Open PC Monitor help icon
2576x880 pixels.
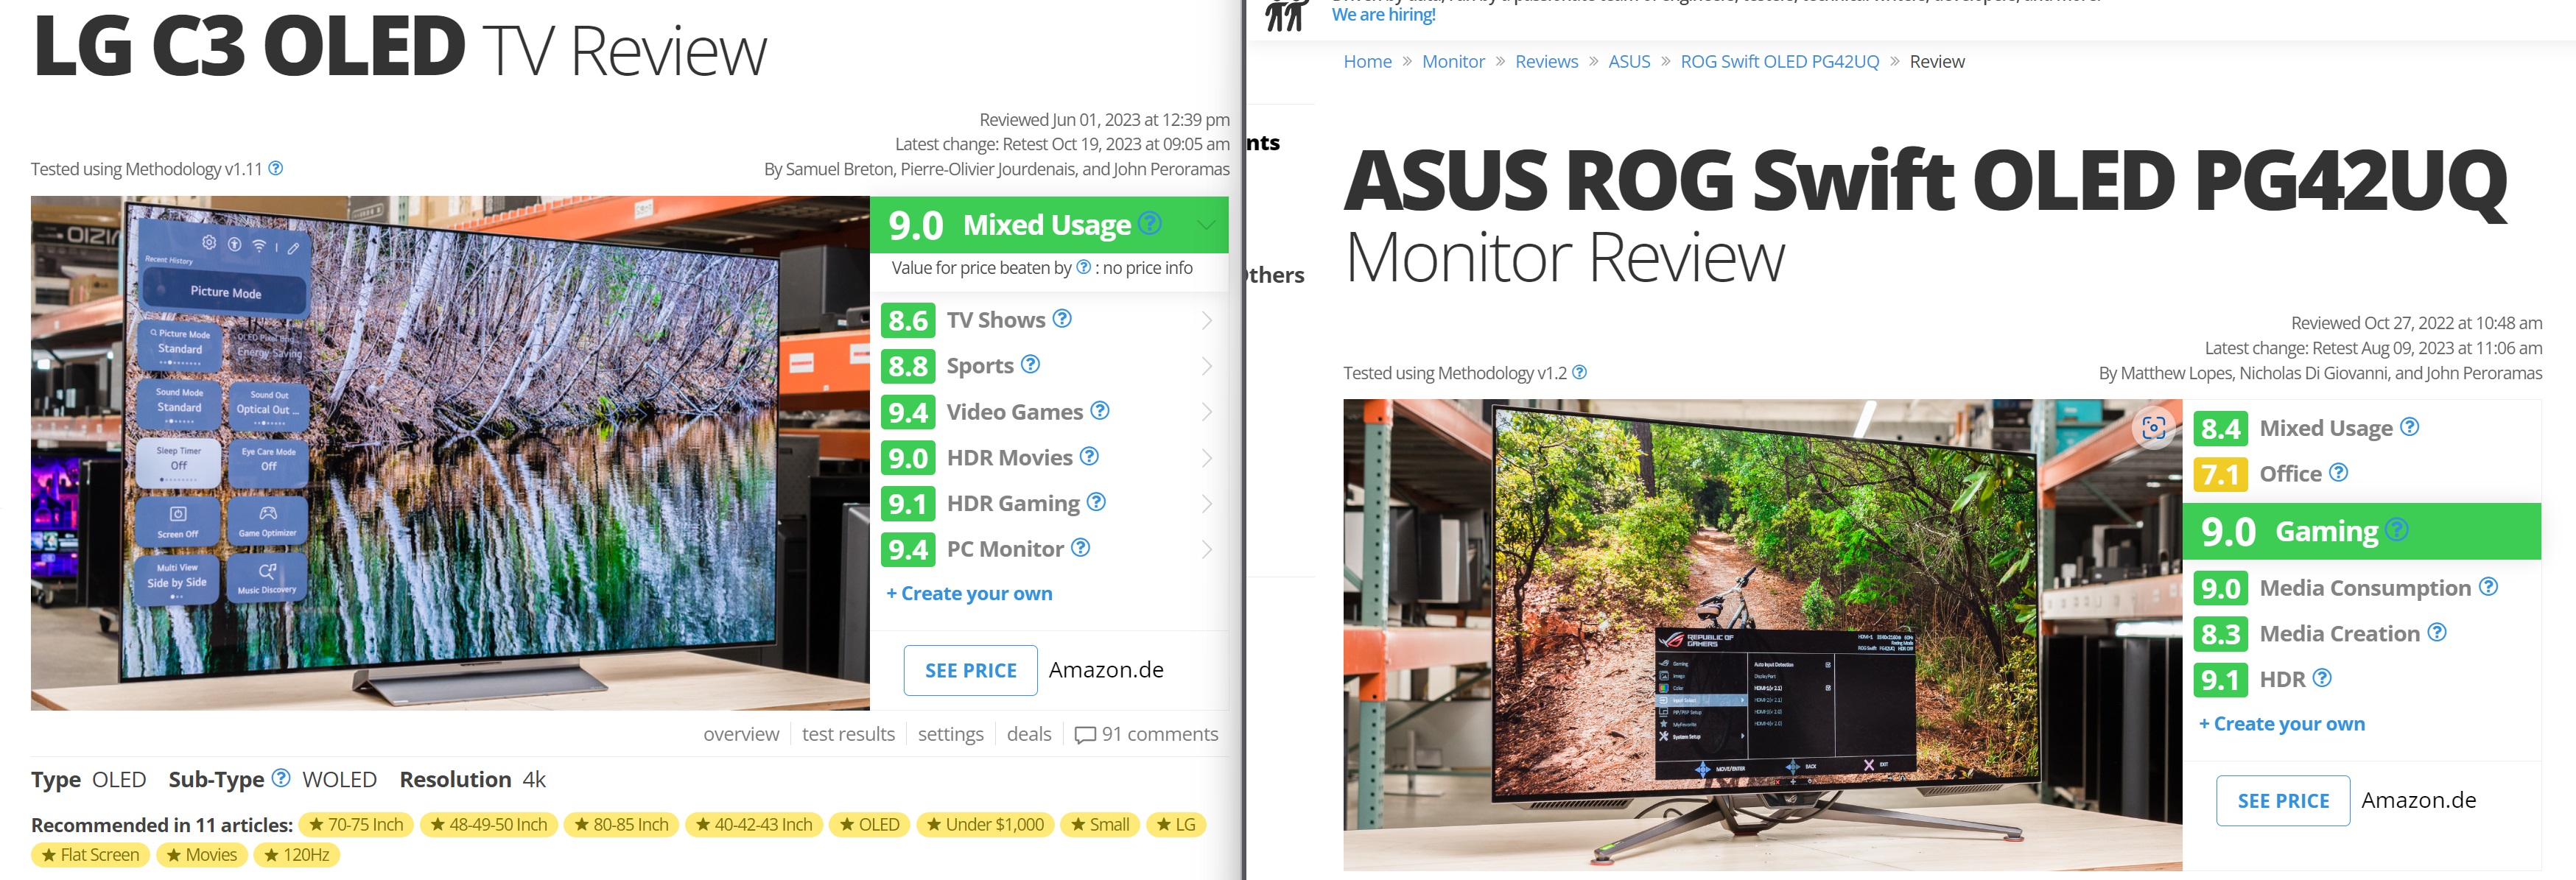1080,547
